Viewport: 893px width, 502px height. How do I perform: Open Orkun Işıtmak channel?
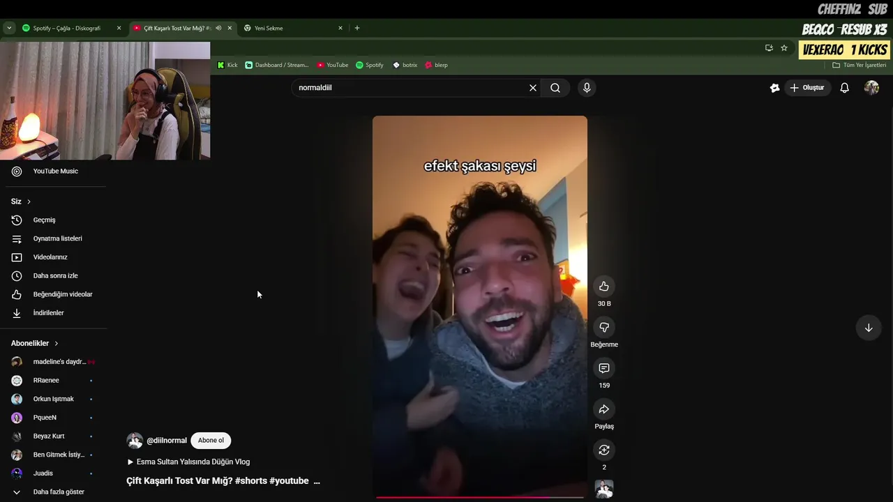coord(54,399)
